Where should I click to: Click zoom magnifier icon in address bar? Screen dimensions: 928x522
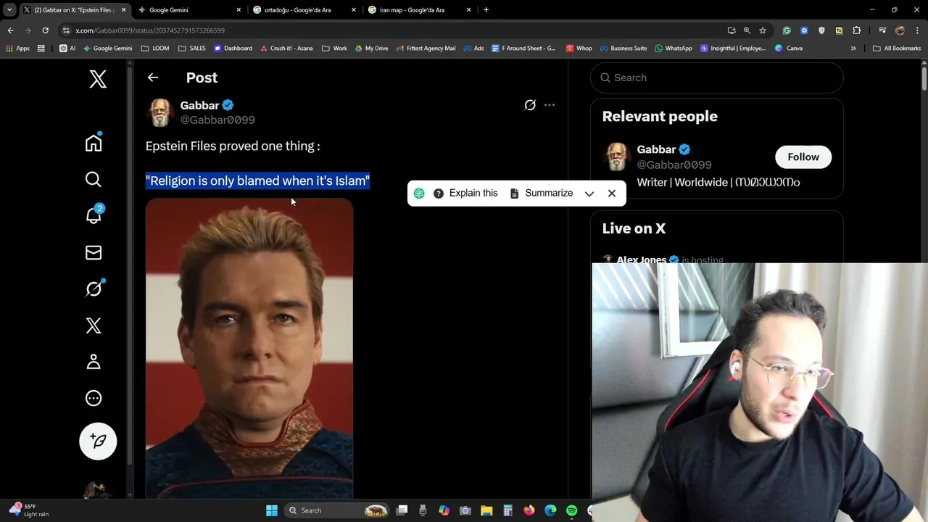click(747, 30)
